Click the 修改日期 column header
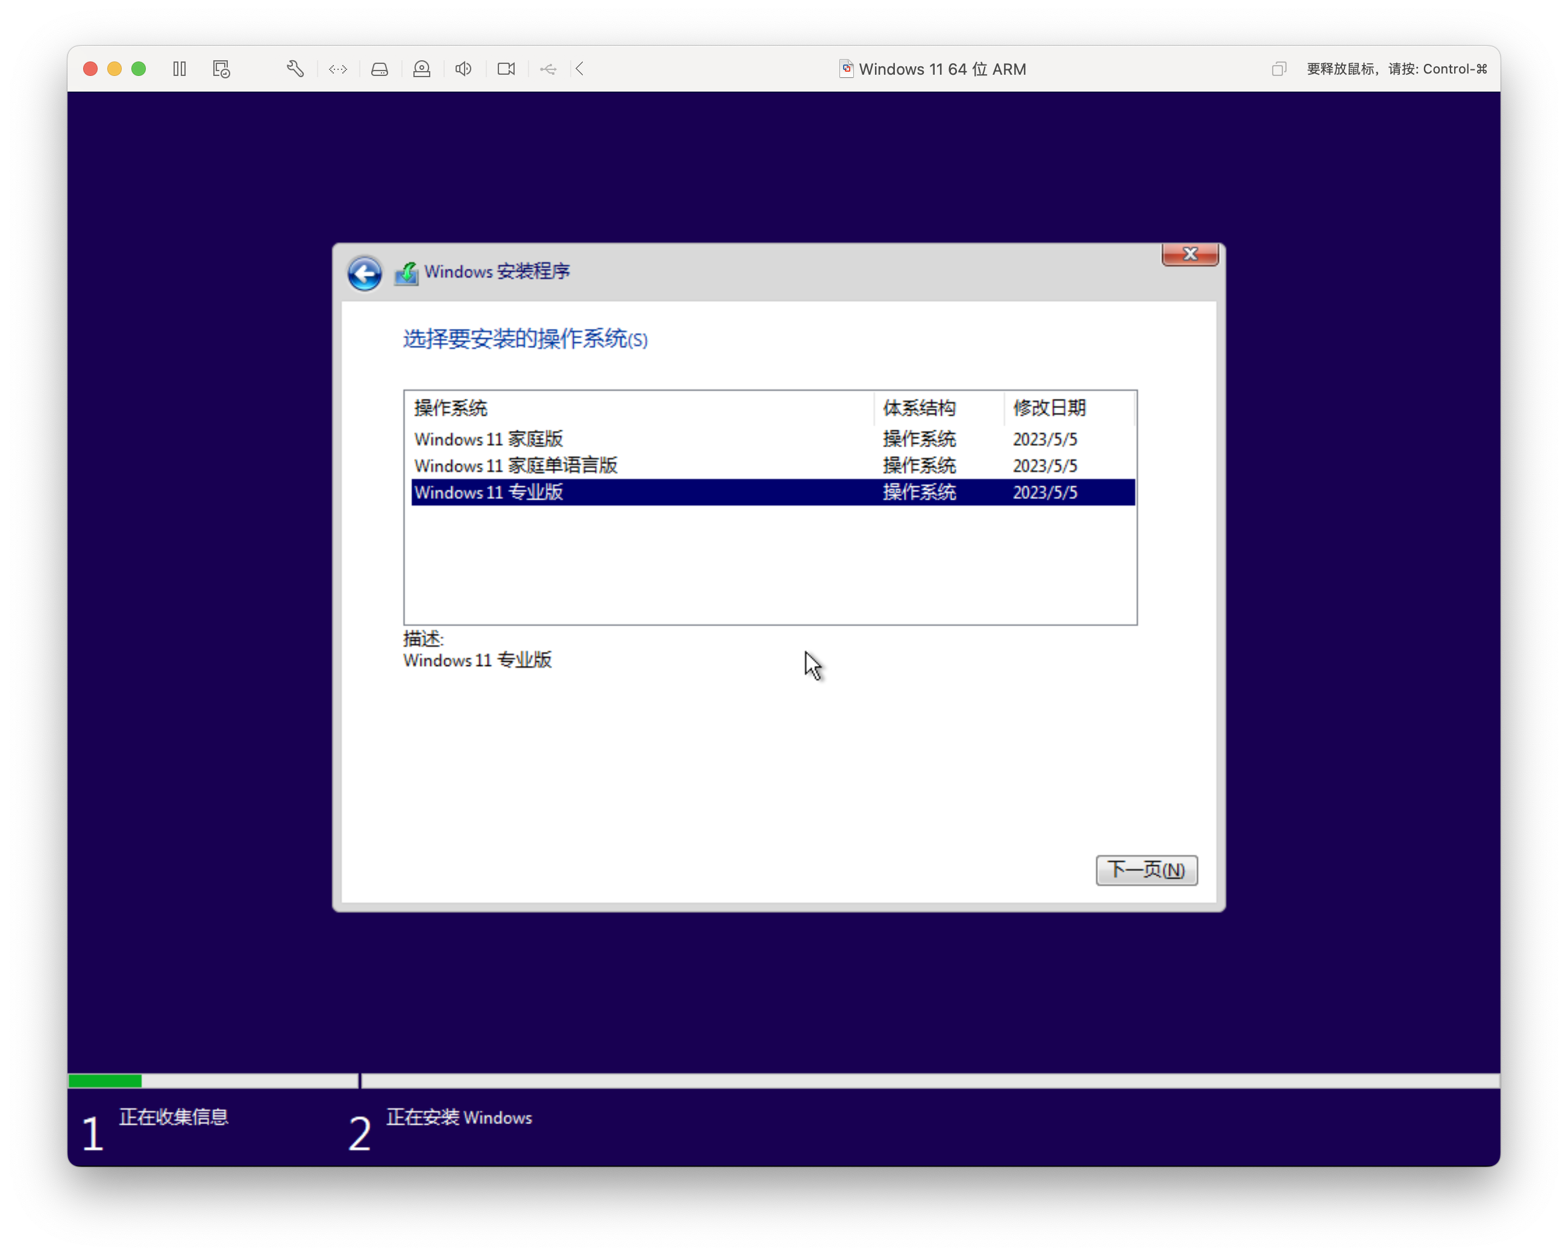1568x1256 pixels. pyautogui.click(x=1049, y=408)
